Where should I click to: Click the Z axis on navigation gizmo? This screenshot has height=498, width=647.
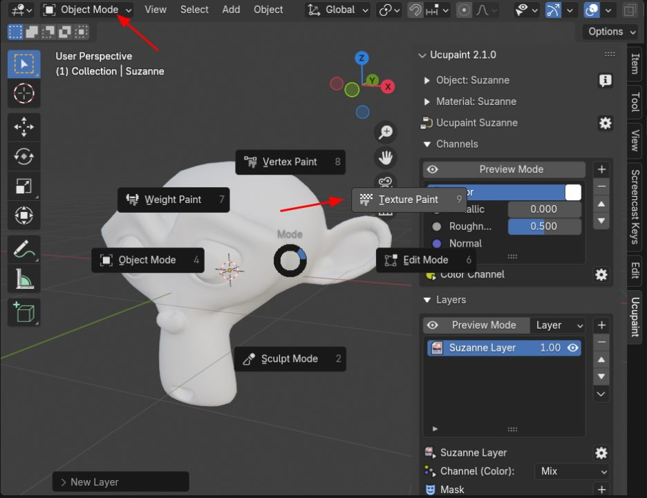coord(362,58)
